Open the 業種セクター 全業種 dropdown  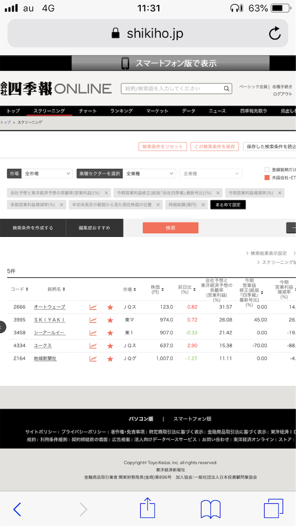(x=150, y=174)
